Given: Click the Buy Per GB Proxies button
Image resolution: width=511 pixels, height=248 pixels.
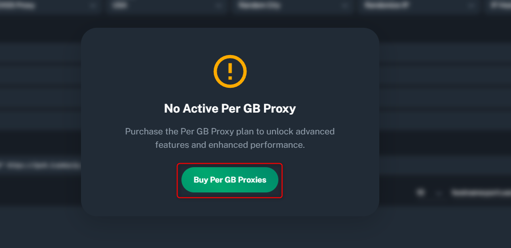Looking at the screenshot, I should [x=230, y=180].
